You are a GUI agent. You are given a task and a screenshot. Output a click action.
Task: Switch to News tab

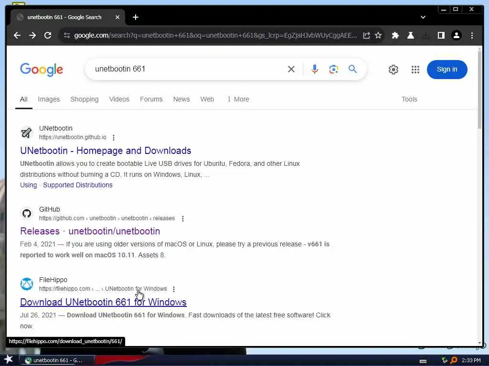(181, 99)
